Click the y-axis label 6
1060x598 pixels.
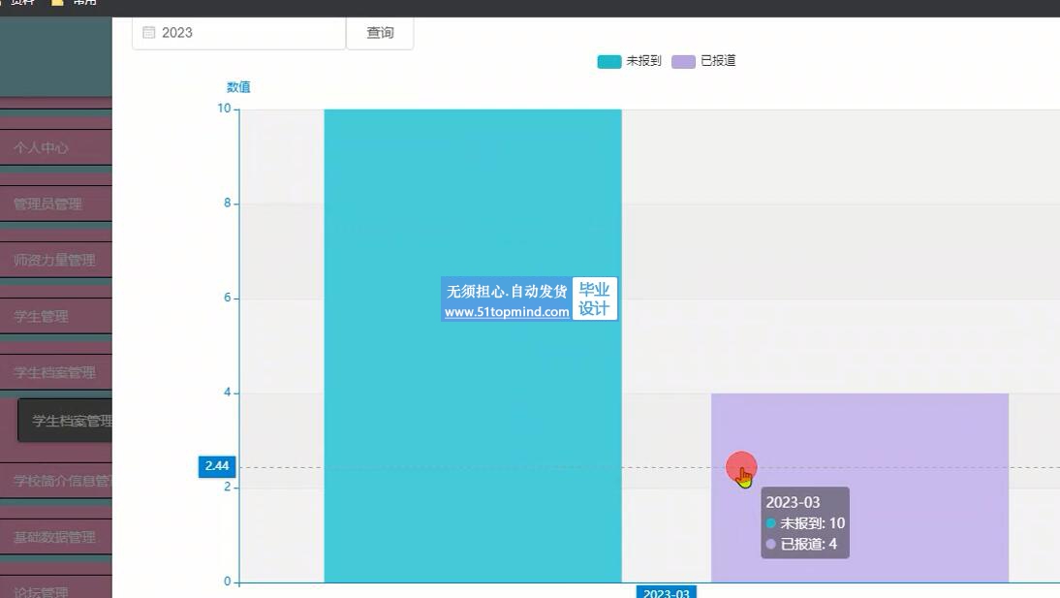point(227,298)
